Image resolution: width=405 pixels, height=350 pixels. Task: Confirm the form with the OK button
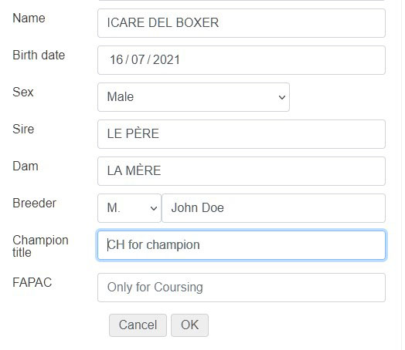(189, 325)
